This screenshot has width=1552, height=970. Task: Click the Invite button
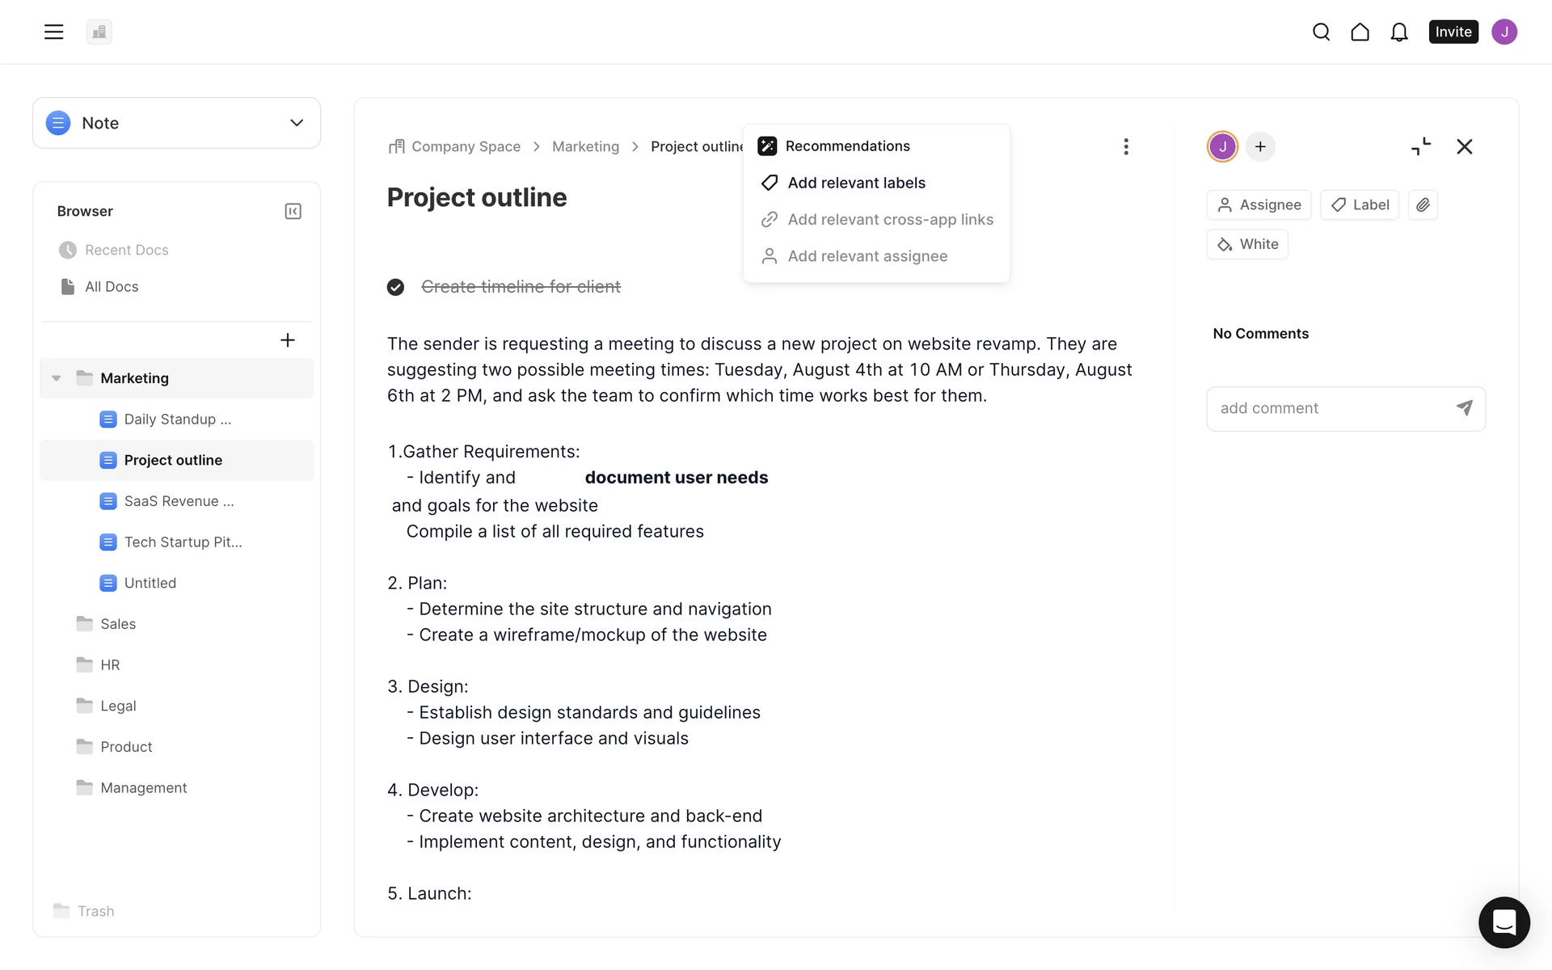click(x=1453, y=32)
